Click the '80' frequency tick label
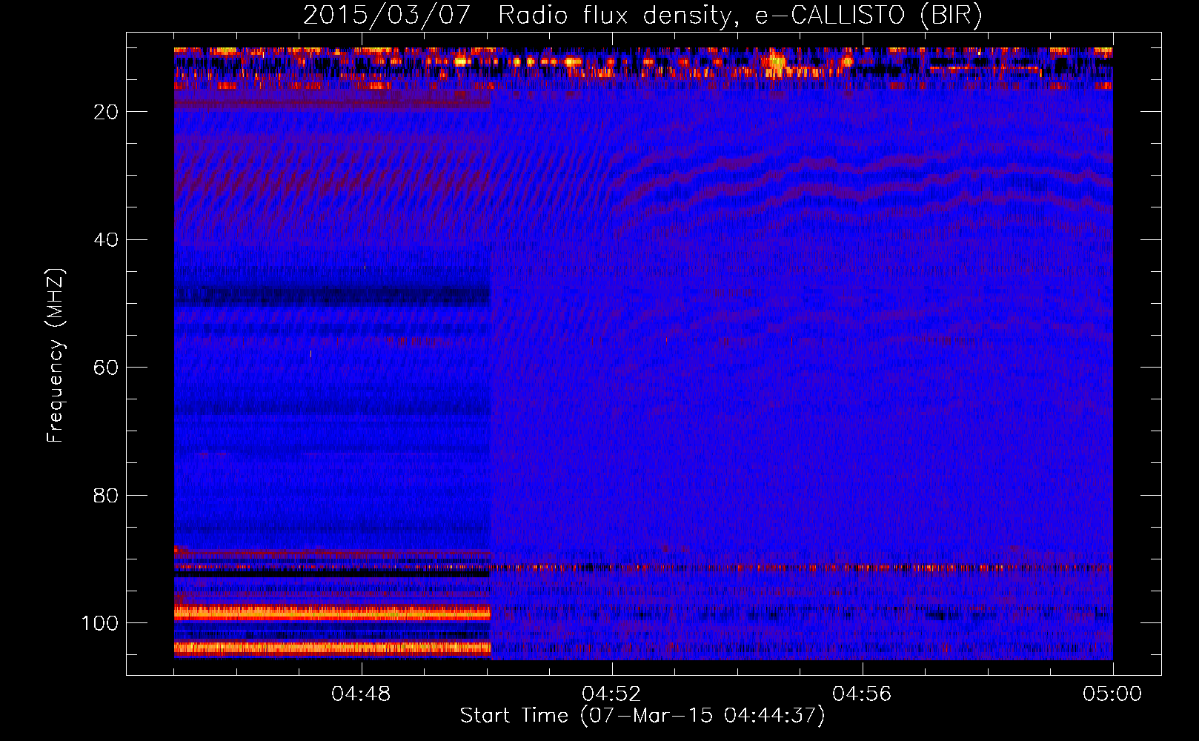The width and height of the screenshot is (1199, 741). point(106,495)
